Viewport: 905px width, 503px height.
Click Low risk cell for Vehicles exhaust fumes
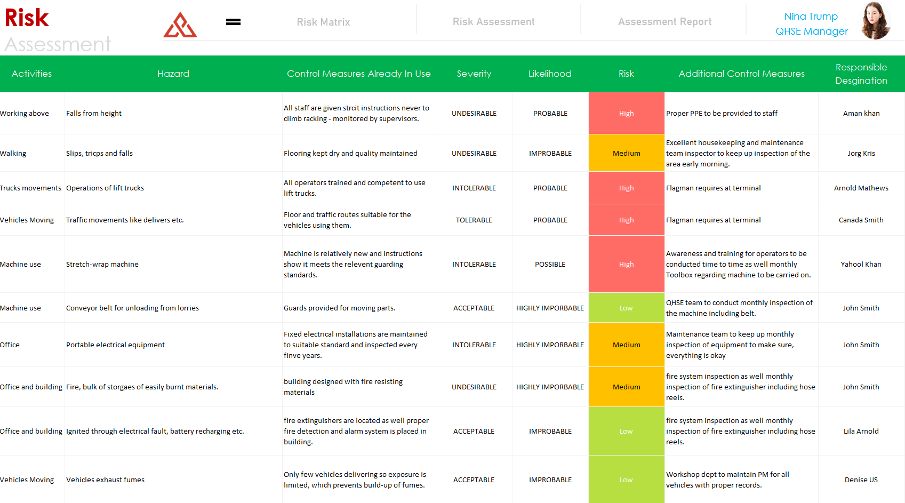point(626,480)
